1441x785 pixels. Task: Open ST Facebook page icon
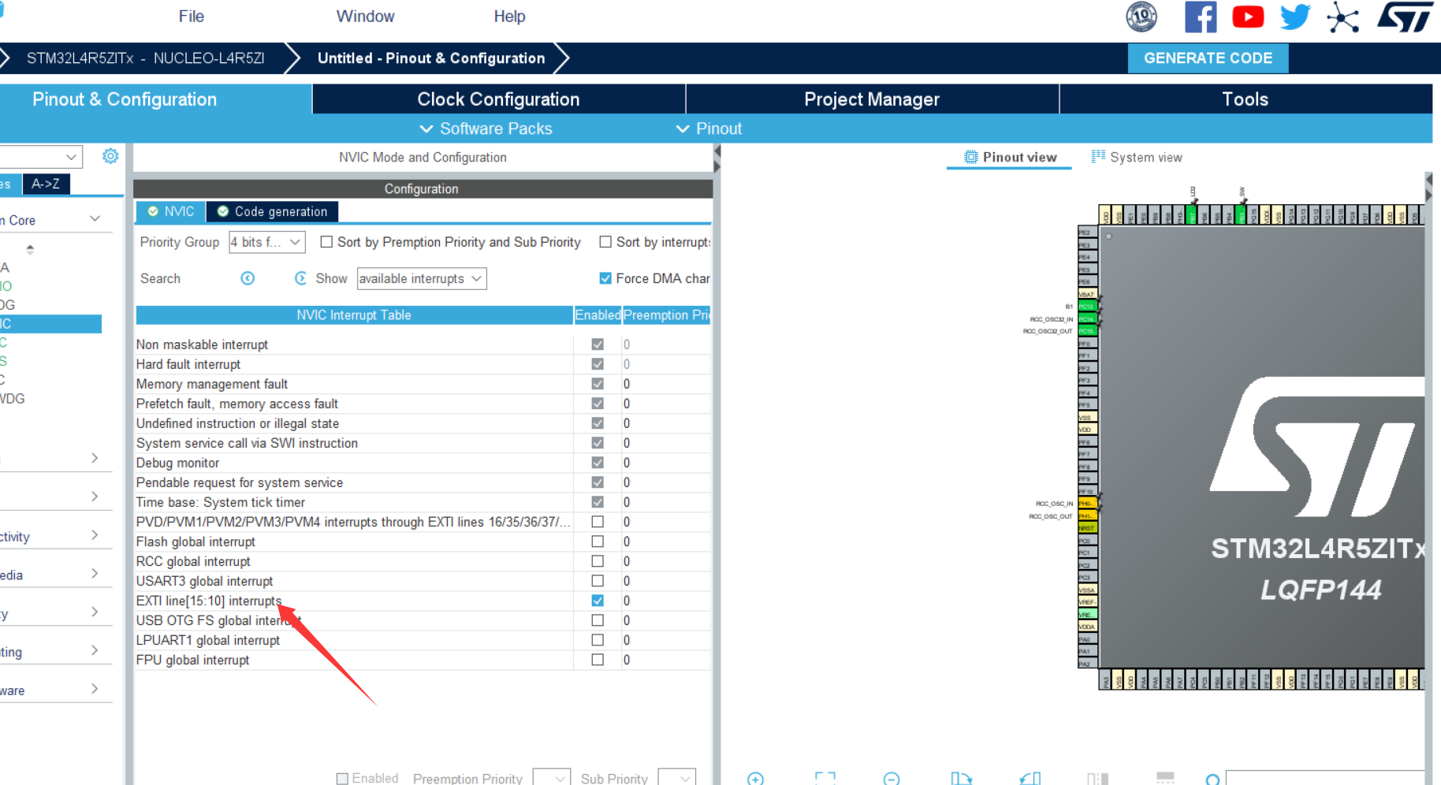pyautogui.click(x=1201, y=17)
